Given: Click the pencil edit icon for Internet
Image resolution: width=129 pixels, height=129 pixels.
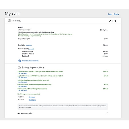Looking at the screenshot, I should (x=110, y=21).
